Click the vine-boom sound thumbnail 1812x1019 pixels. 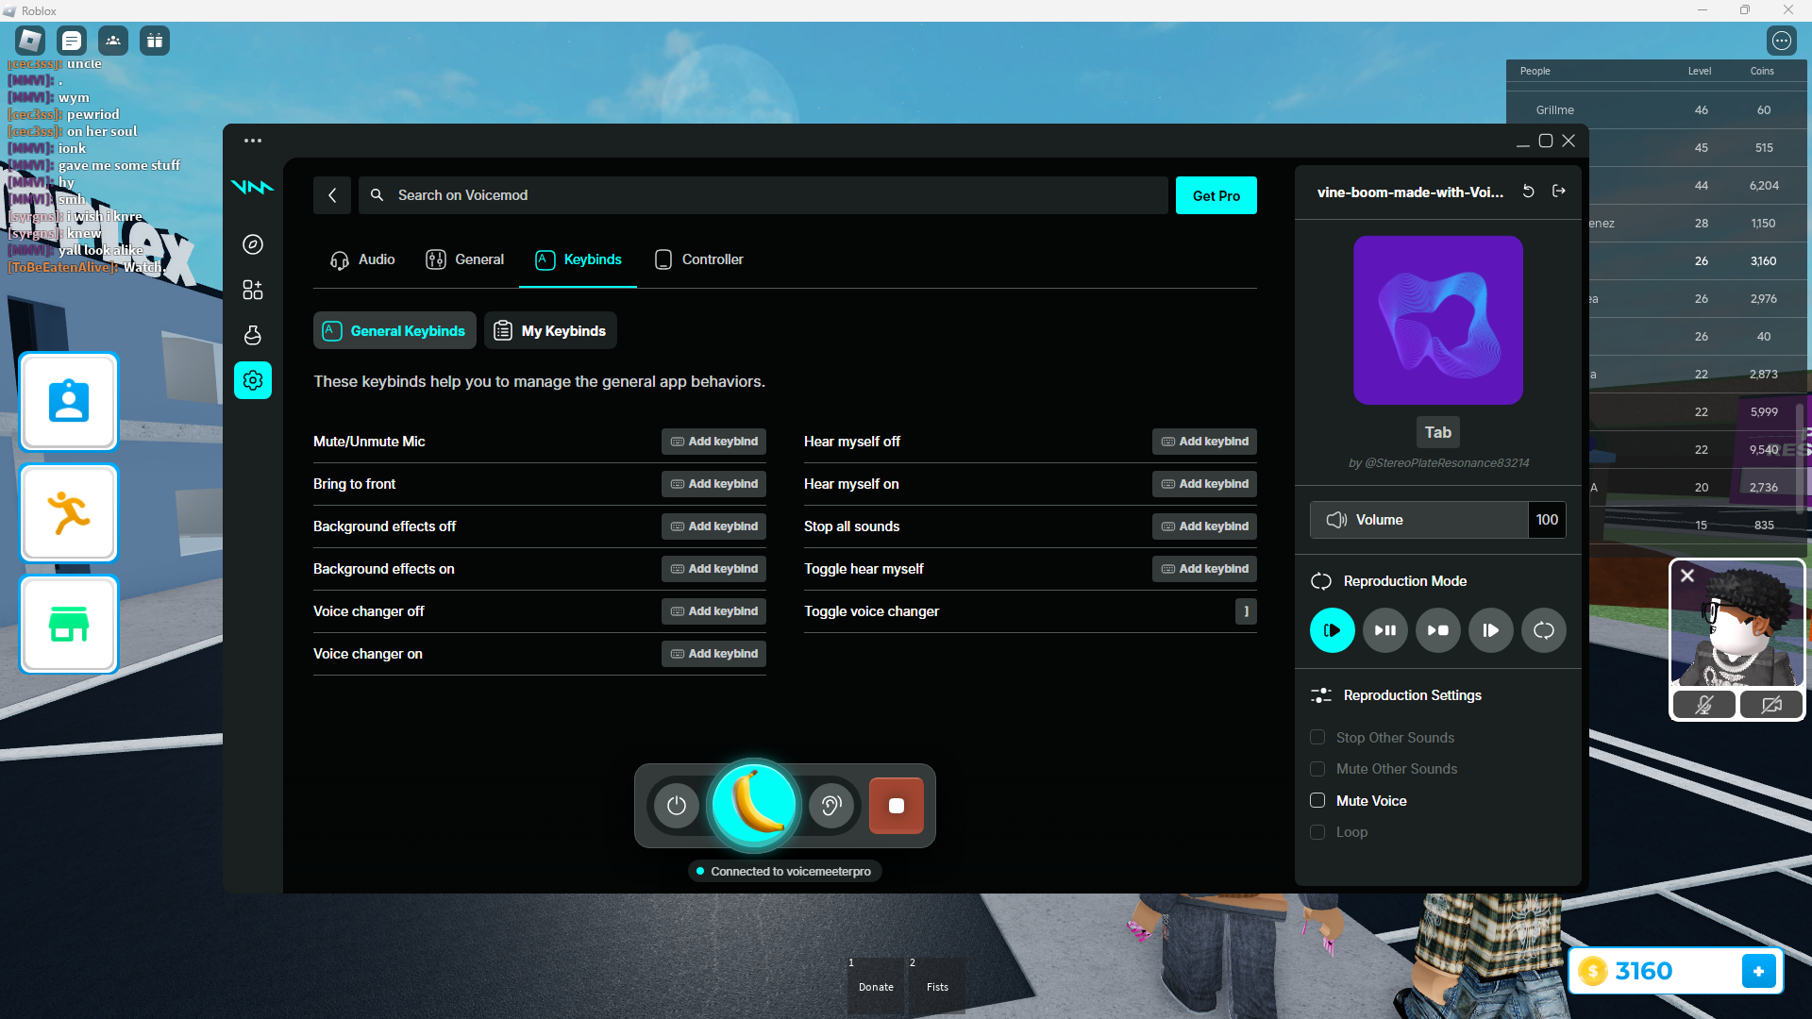pos(1438,320)
